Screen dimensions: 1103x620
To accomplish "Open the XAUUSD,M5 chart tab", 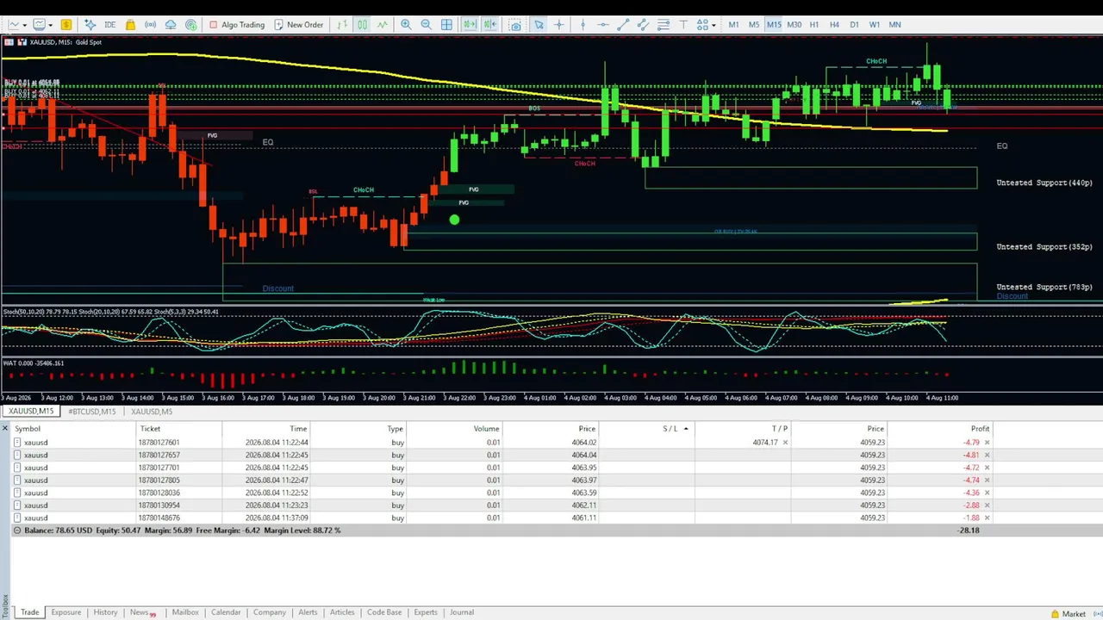I will click(x=152, y=412).
